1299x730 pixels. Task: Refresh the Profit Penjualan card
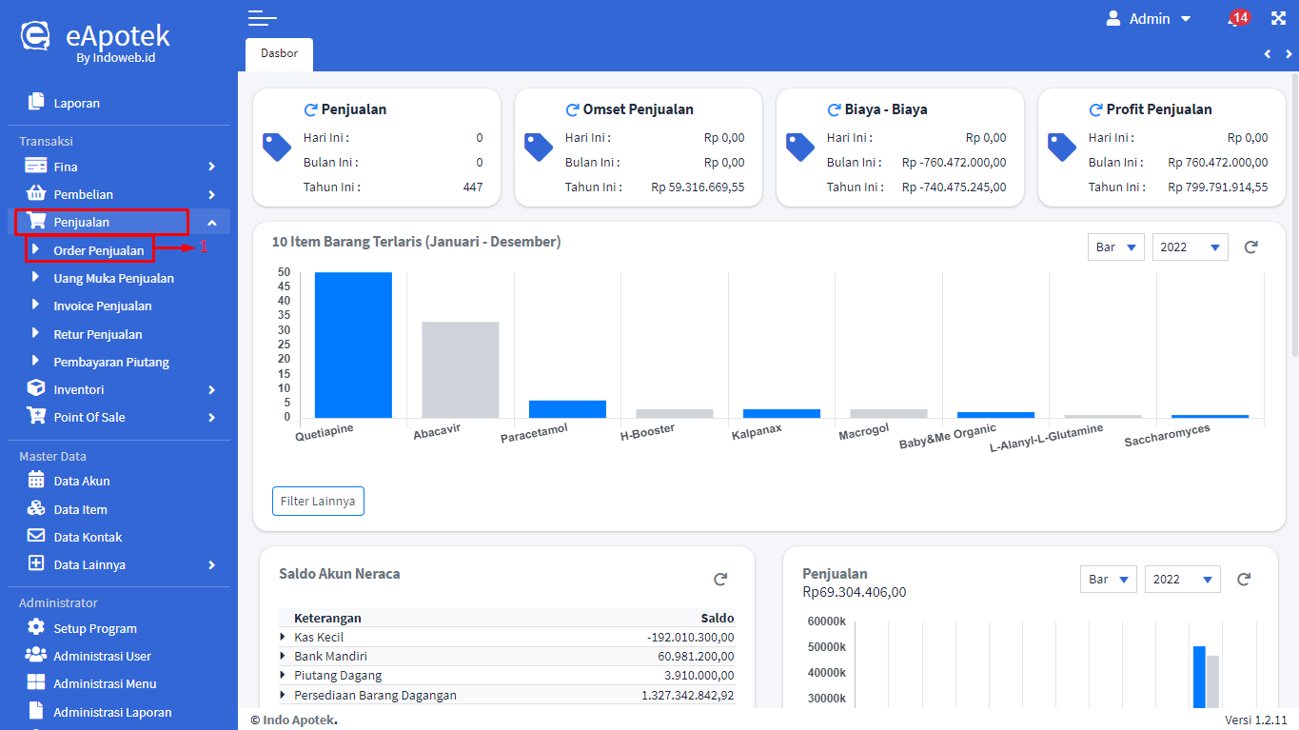[x=1095, y=109]
